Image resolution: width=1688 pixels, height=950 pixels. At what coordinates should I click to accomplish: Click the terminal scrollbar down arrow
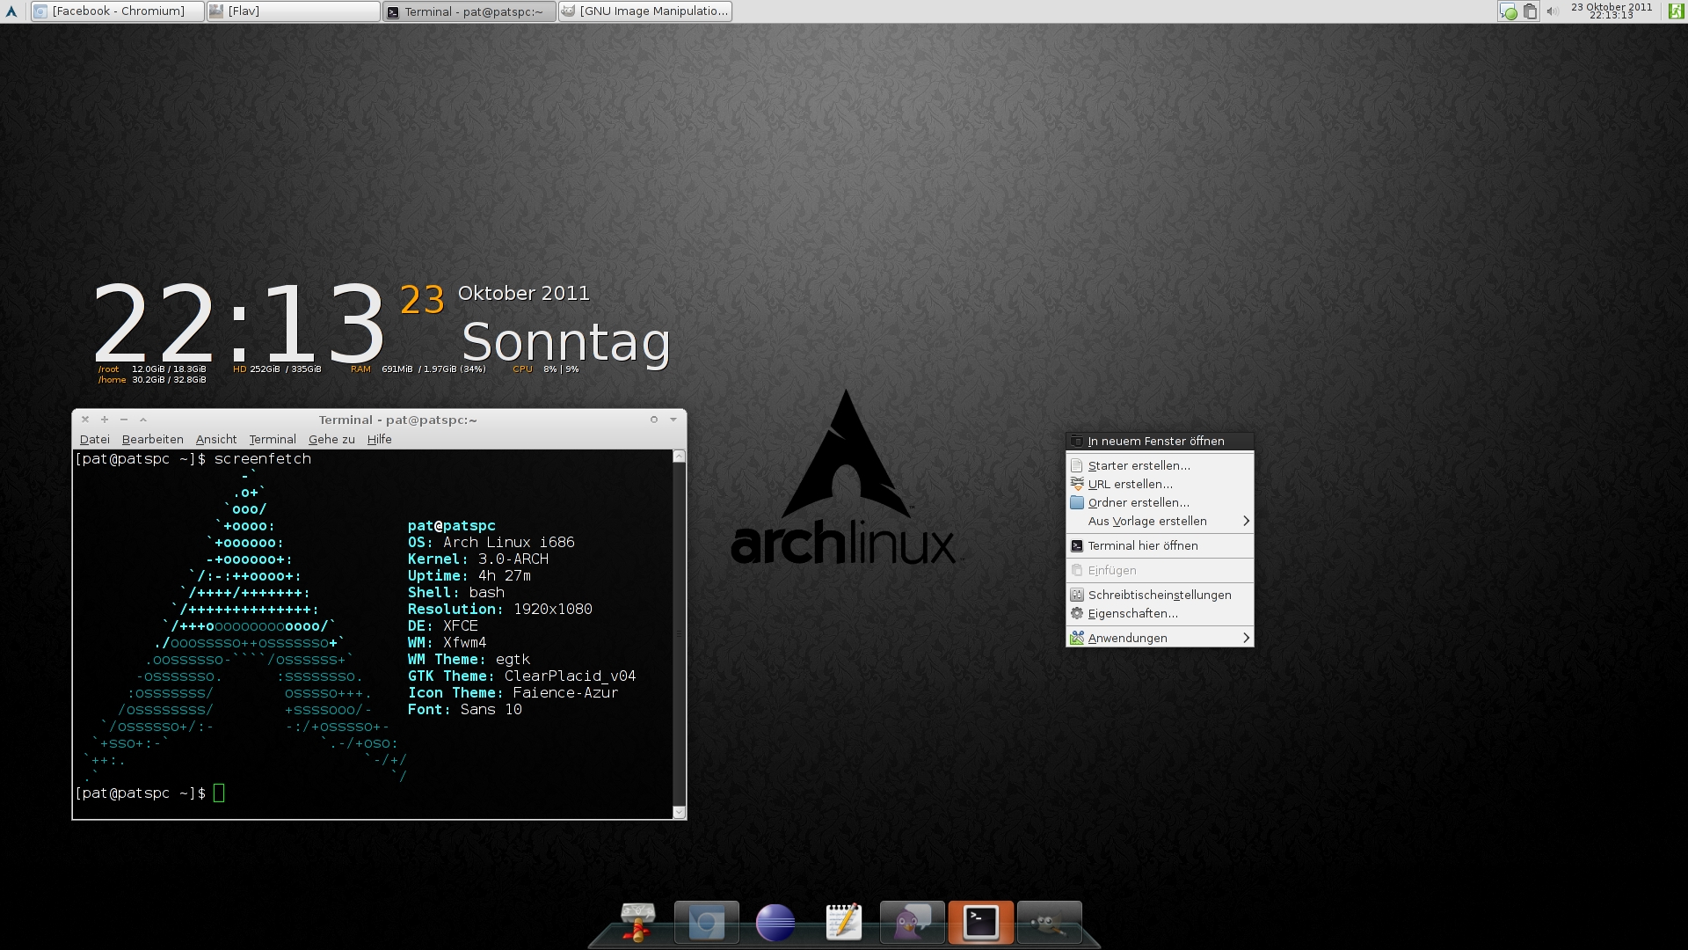click(679, 813)
